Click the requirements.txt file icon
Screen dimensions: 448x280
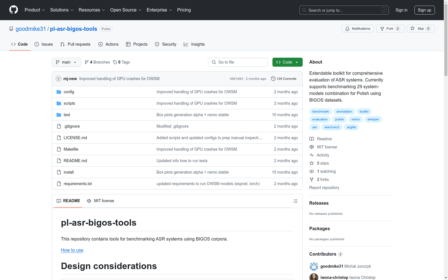[59, 184]
